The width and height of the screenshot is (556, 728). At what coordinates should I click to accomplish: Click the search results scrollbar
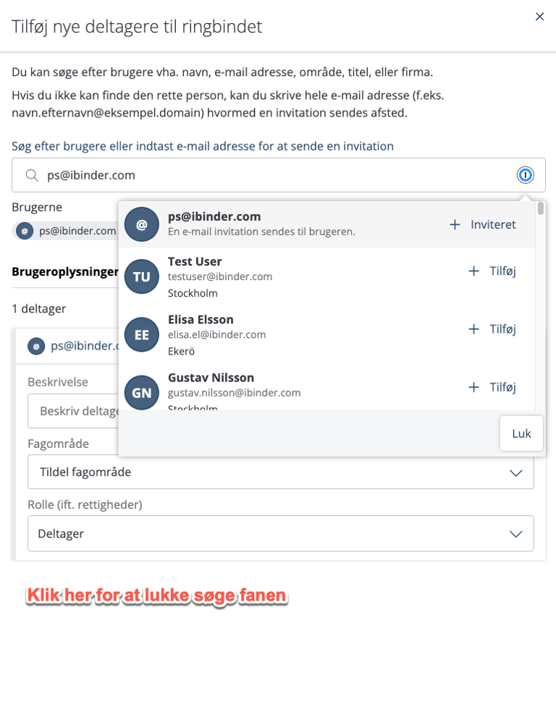[540, 209]
